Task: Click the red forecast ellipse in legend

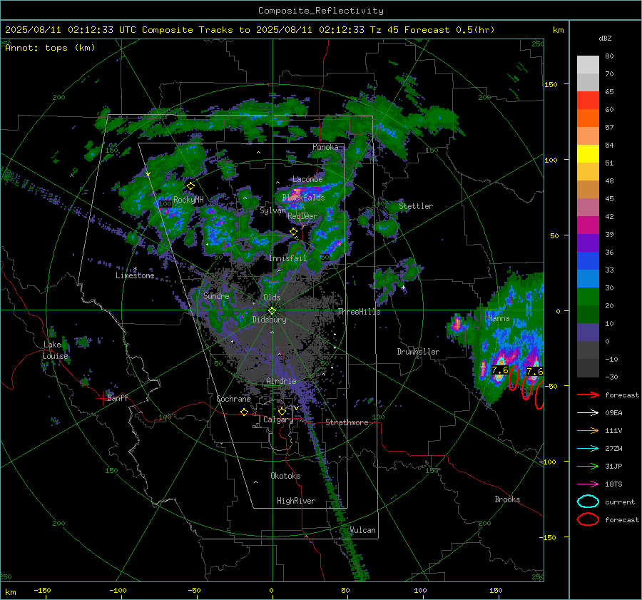Action: [588, 519]
